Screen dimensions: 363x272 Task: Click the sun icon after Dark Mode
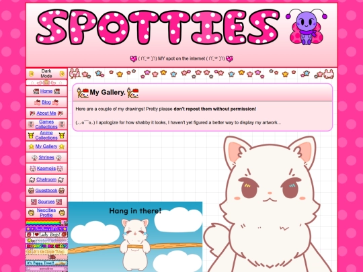coord(62,74)
